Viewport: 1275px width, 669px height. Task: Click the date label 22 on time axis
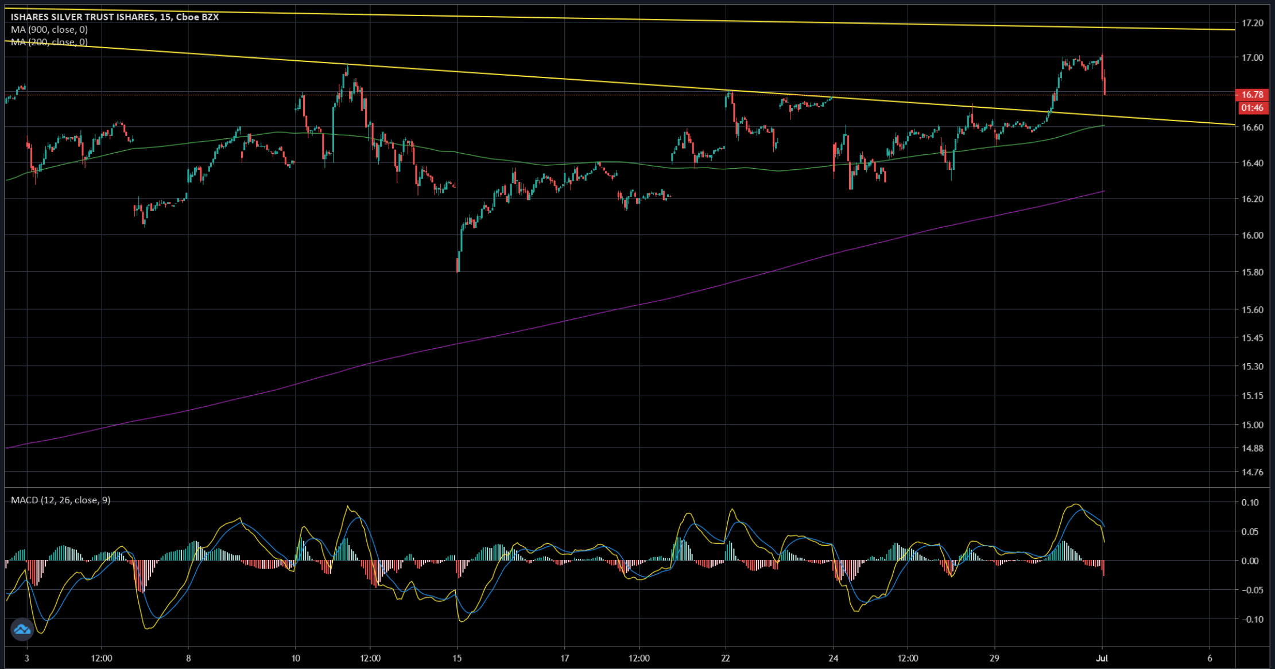tap(726, 658)
